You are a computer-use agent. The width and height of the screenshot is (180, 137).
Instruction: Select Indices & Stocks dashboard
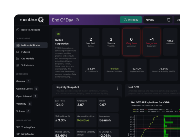click(31, 45)
